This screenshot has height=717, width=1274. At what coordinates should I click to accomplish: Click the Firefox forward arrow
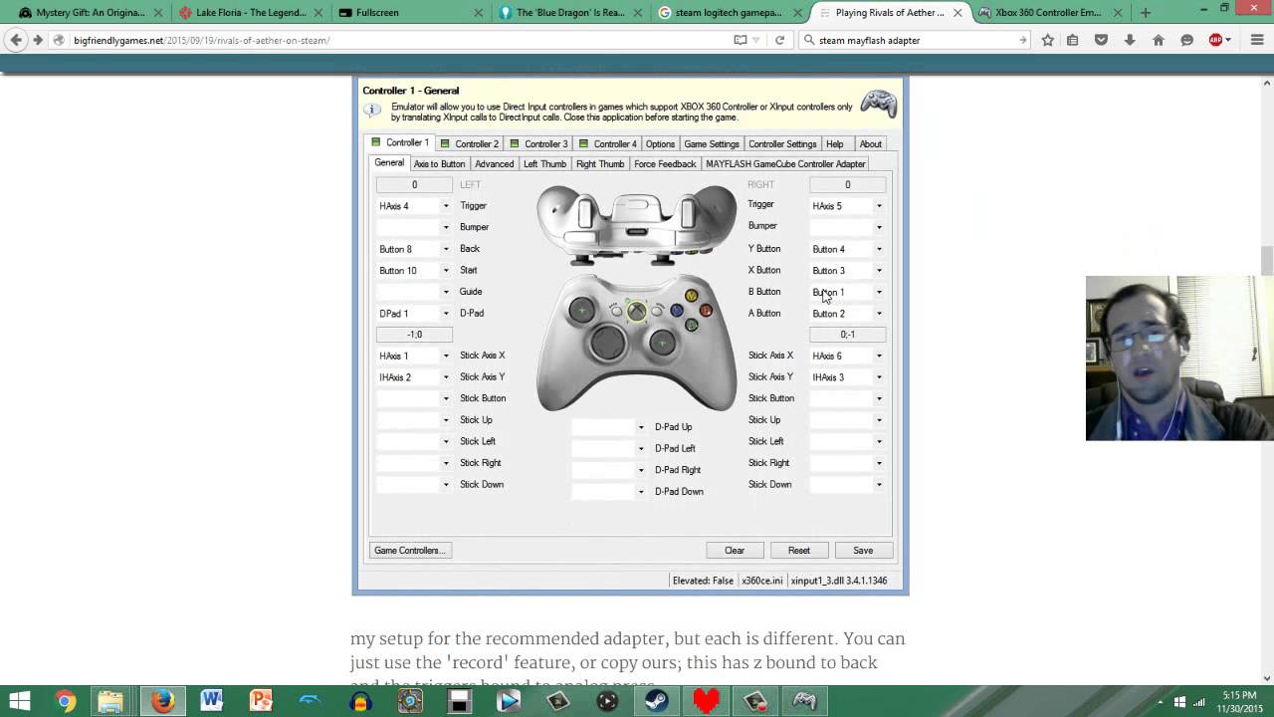(x=38, y=40)
